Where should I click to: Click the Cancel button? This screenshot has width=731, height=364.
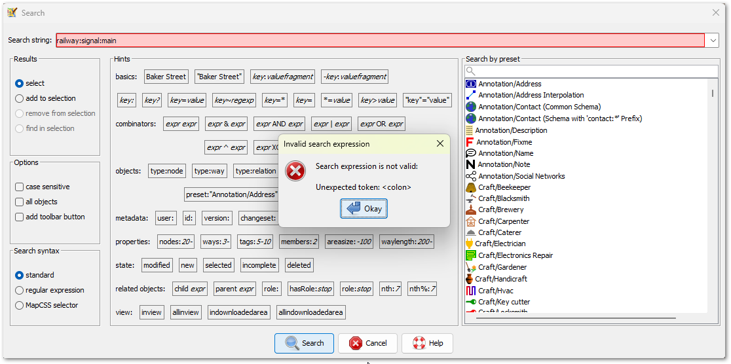click(369, 343)
